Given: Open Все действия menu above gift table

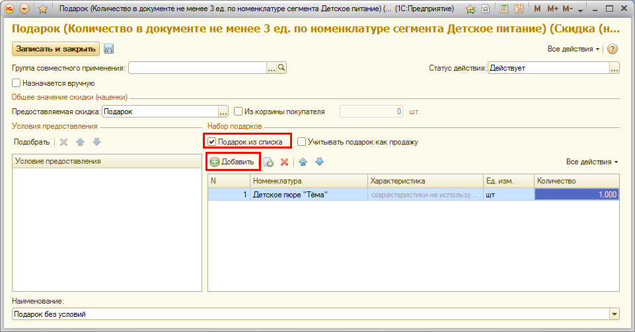Looking at the screenshot, I should (592, 162).
